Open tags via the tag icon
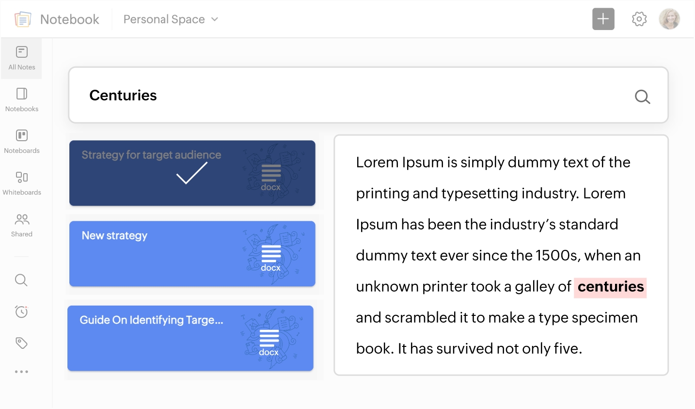This screenshot has width=695, height=409. pos(21,343)
